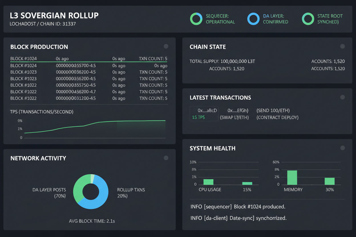Click the Sequencer operational status ring
The image size is (356, 237).
point(196,19)
